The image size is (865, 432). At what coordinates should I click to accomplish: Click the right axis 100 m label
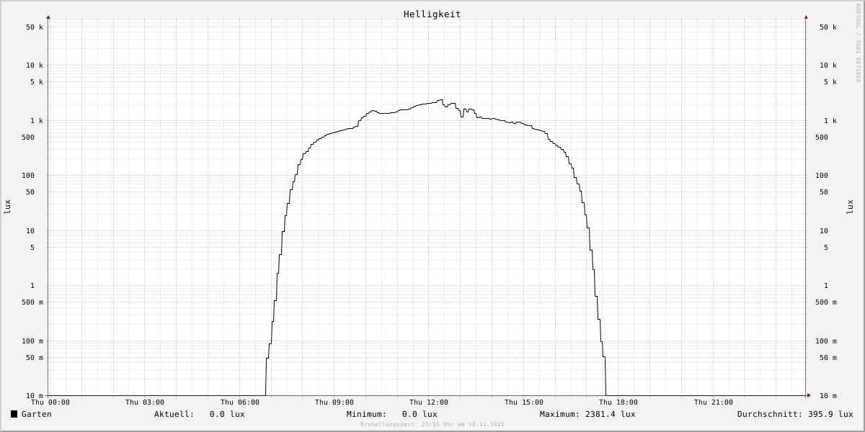coord(826,341)
